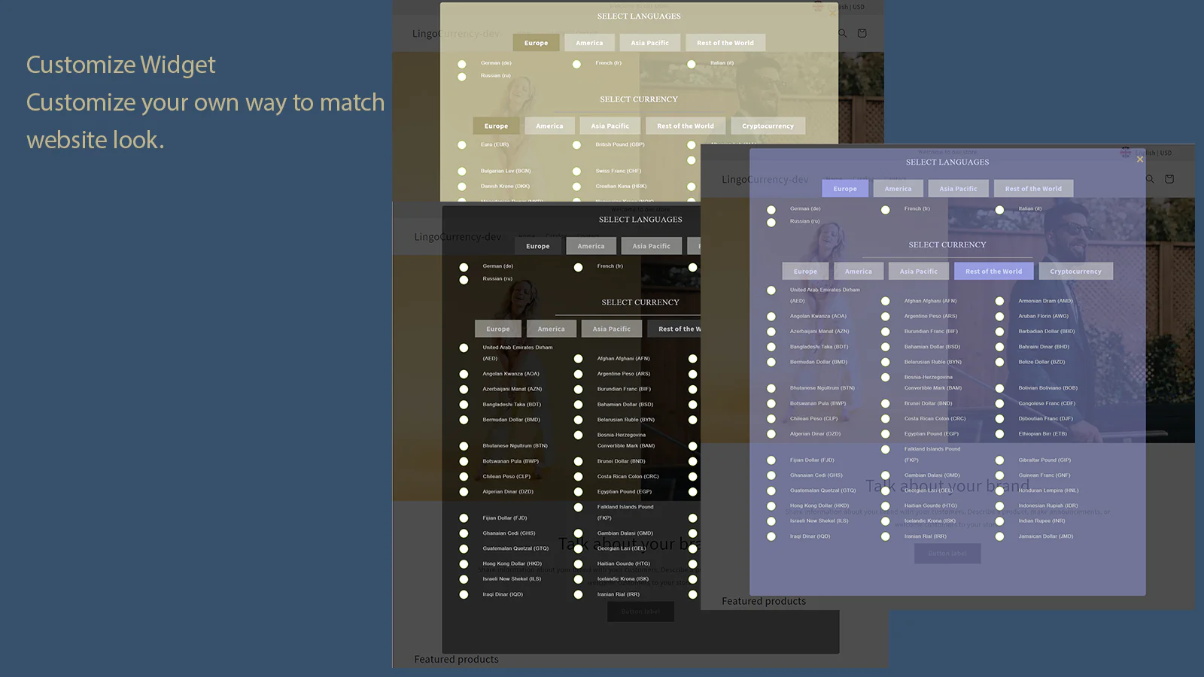Screen dimensions: 1204x677
Task: Click the LingoCurrency-dev store name in purple window
Action: [x=765, y=179]
